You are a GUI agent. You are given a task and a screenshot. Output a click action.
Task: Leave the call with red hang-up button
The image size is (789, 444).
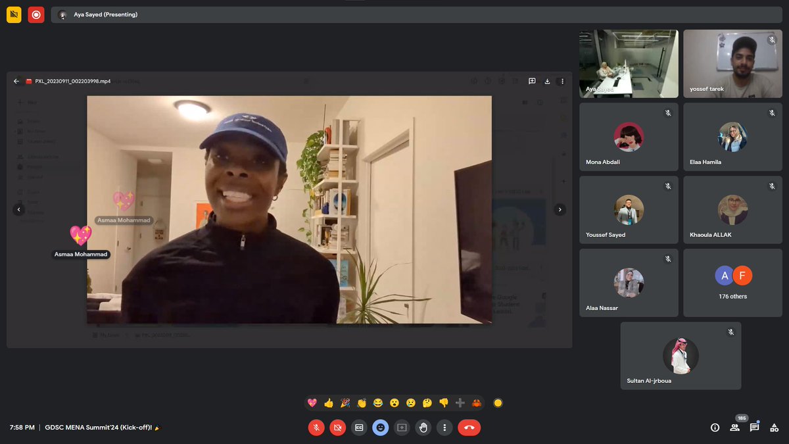(469, 428)
